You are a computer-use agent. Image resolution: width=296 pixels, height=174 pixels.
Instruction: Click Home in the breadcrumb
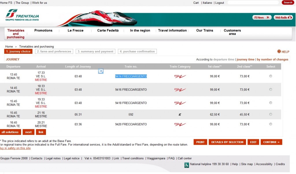9,47
